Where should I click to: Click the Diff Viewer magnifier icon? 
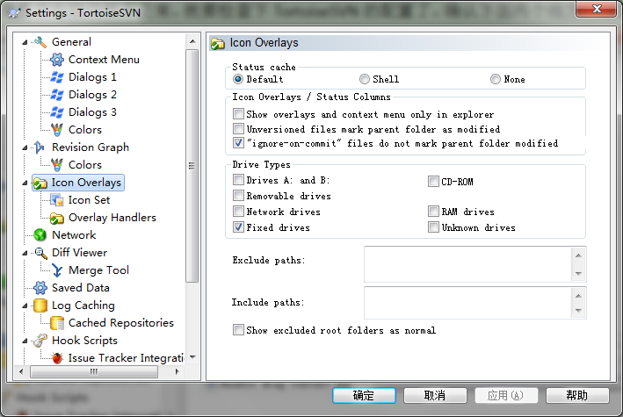(x=40, y=253)
